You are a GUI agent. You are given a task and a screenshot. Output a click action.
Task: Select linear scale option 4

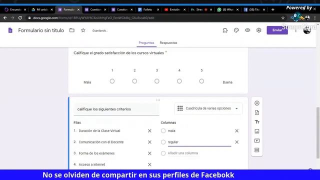coord(179,81)
